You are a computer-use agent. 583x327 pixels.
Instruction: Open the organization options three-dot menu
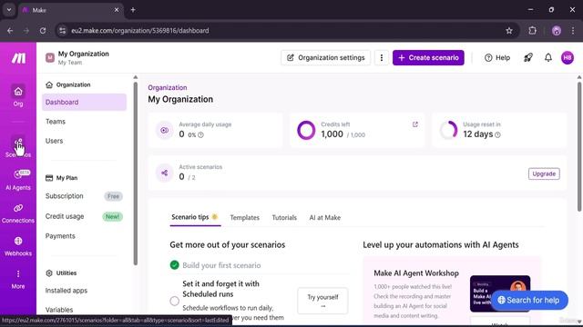(x=381, y=58)
